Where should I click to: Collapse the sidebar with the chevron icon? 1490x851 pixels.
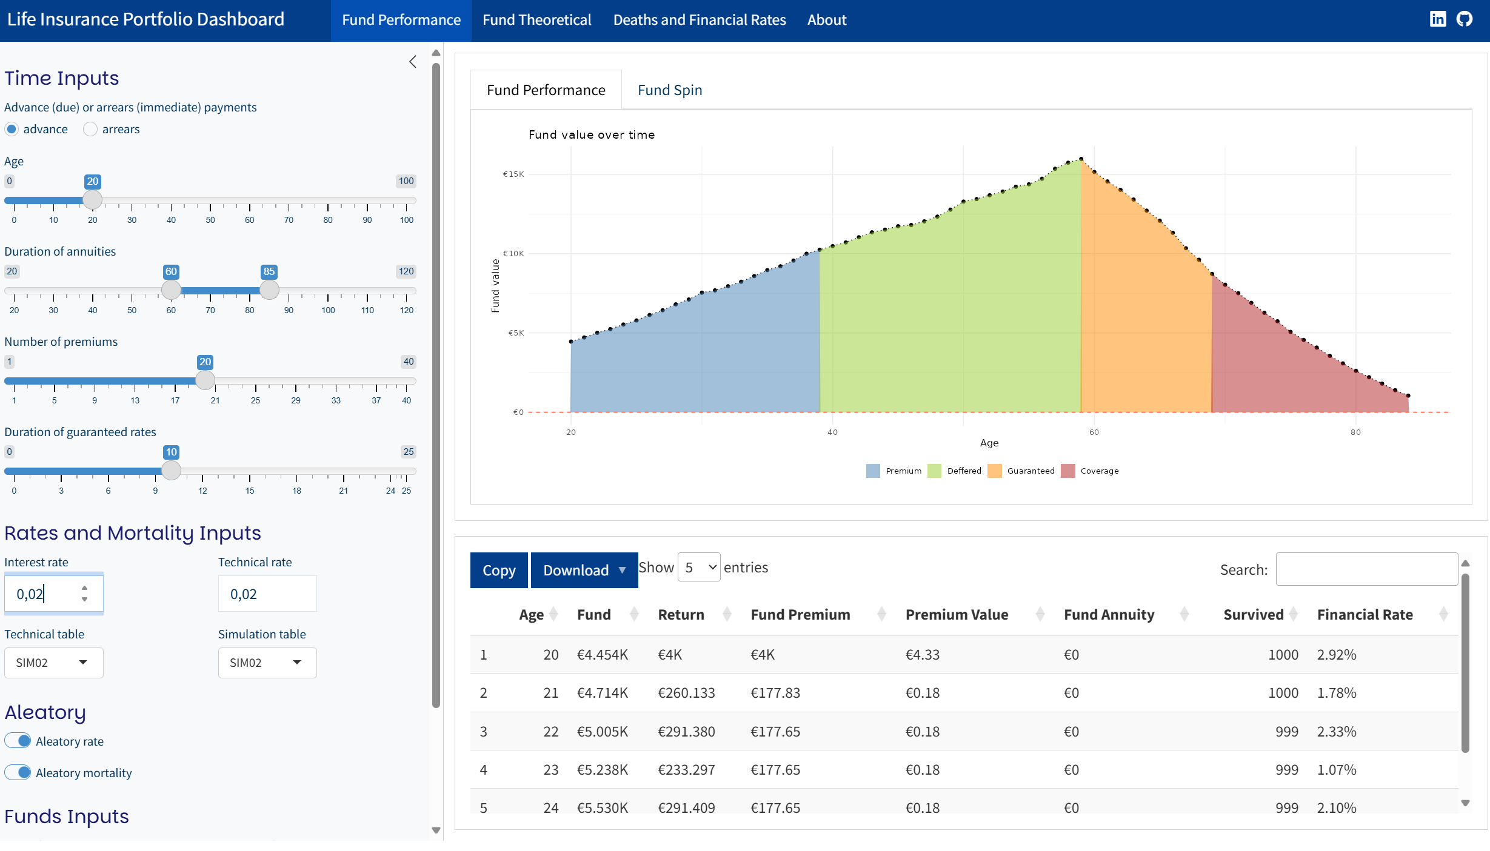(x=413, y=62)
